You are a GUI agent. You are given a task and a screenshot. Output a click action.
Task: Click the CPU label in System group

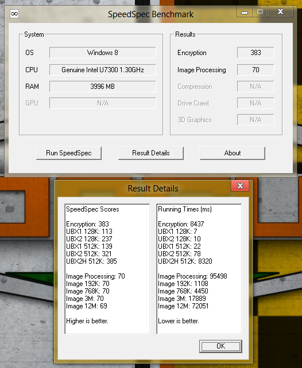tap(32, 70)
